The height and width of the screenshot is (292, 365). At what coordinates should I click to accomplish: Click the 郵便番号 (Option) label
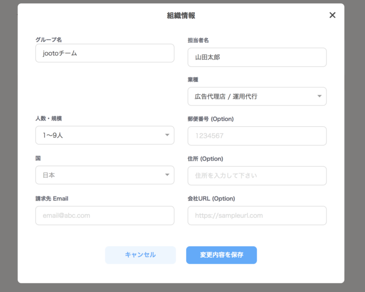(211, 119)
